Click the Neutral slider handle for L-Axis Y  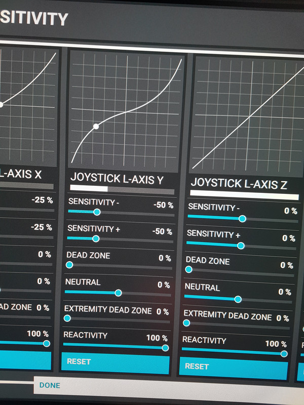[x=118, y=293]
